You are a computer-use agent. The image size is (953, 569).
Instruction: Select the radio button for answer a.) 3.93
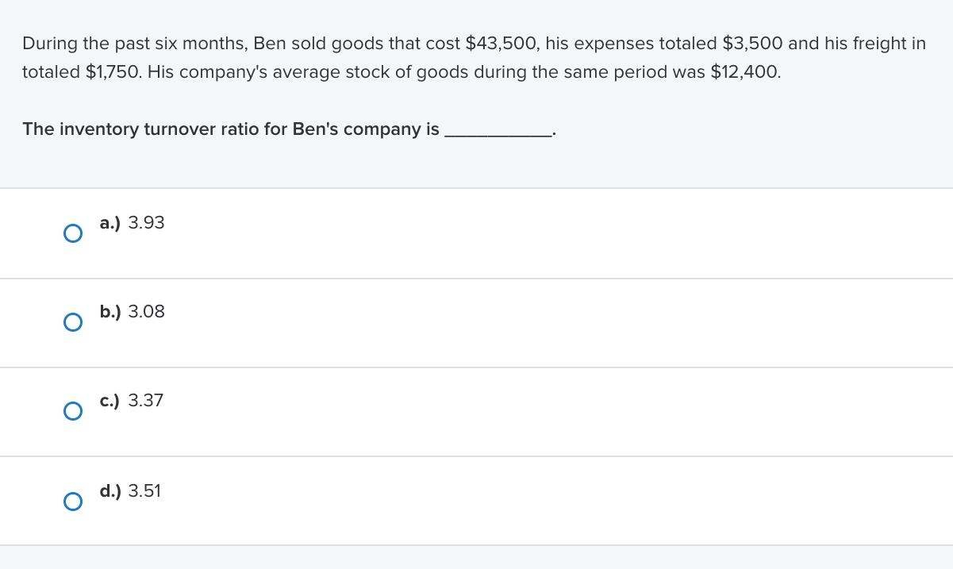click(73, 233)
